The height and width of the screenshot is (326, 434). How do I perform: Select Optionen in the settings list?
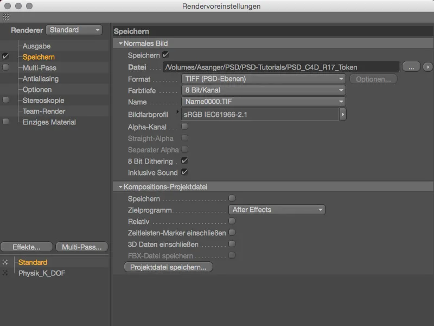point(37,90)
